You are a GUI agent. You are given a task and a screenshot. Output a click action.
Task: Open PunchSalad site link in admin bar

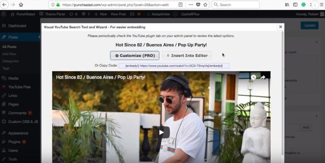pyautogui.click(x=23, y=14)
